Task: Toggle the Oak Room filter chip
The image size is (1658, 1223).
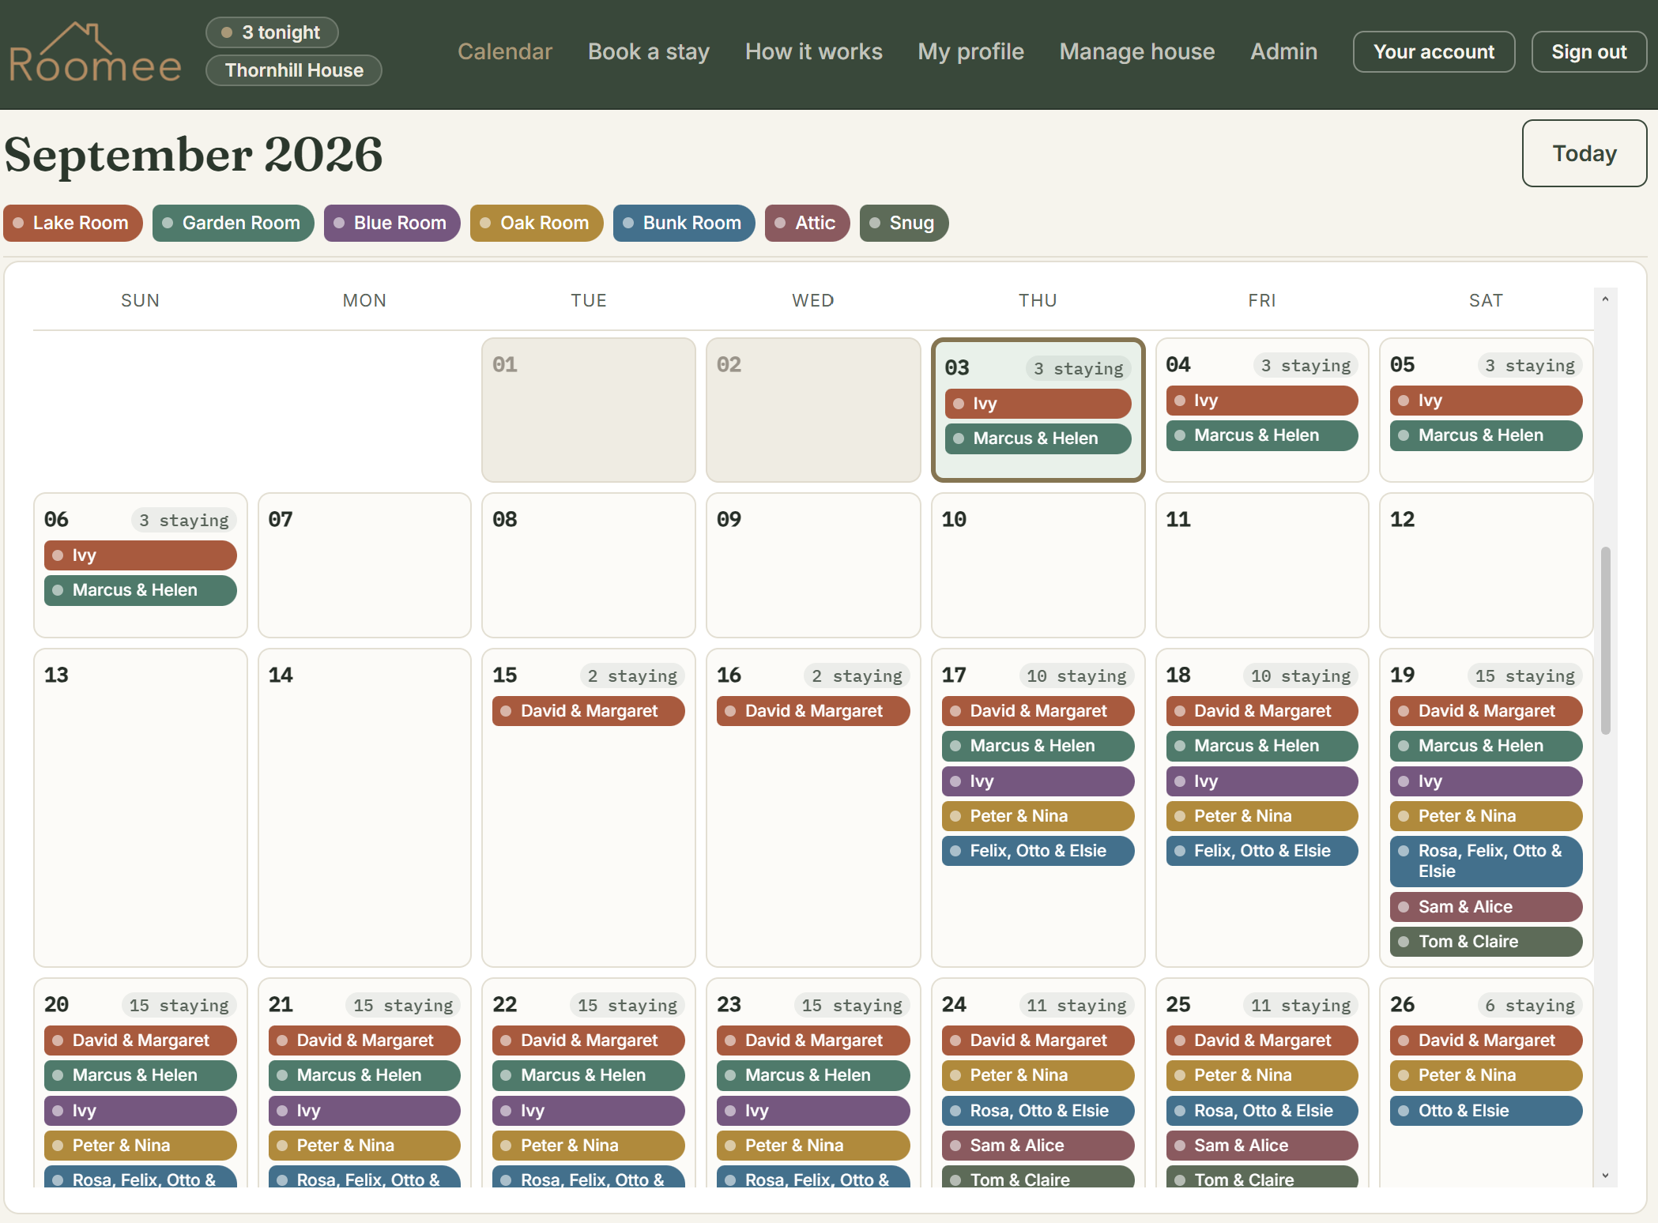Action: click(537, 223)
